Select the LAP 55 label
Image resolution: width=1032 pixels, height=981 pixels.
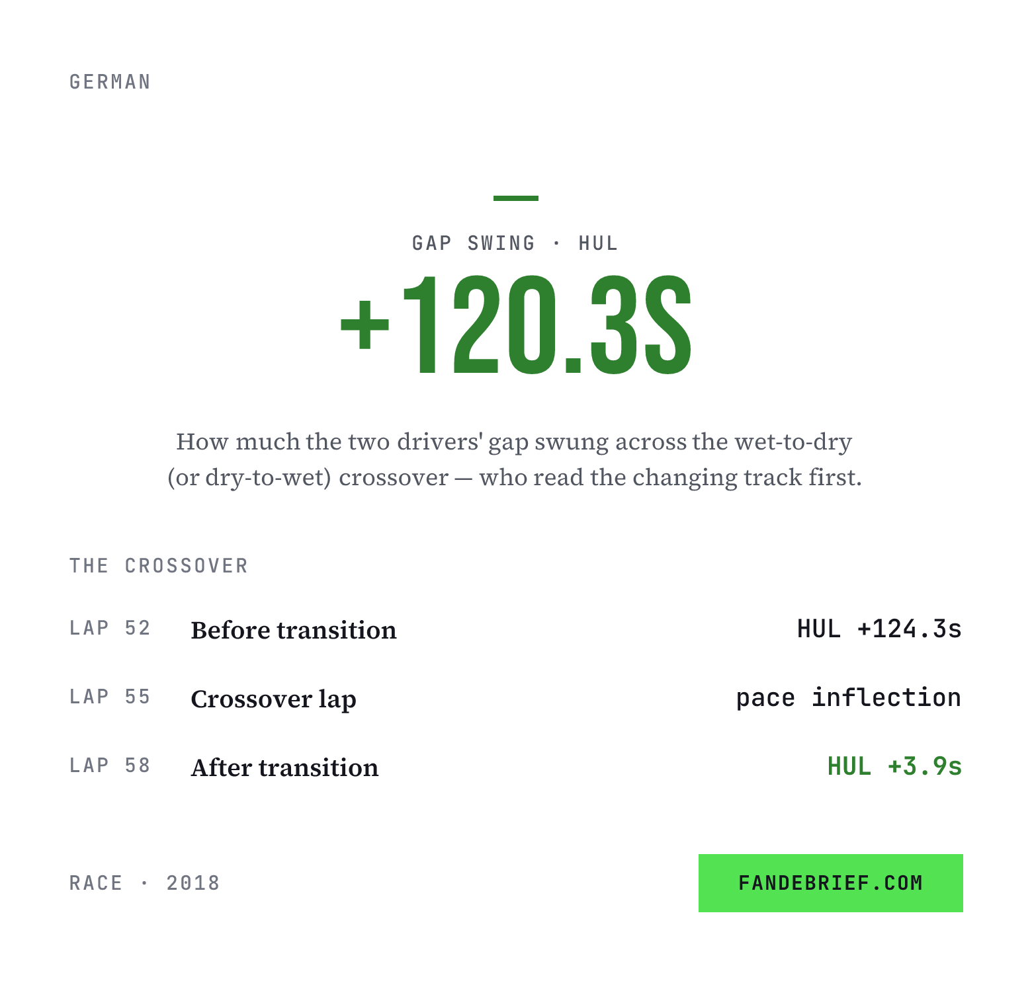coord(110,697)
